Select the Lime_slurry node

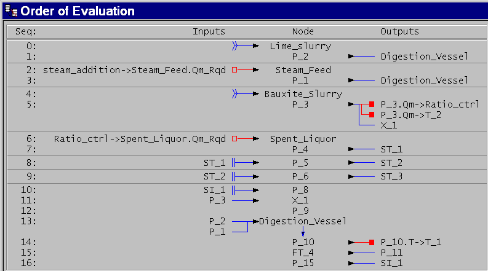click(300, 46)
